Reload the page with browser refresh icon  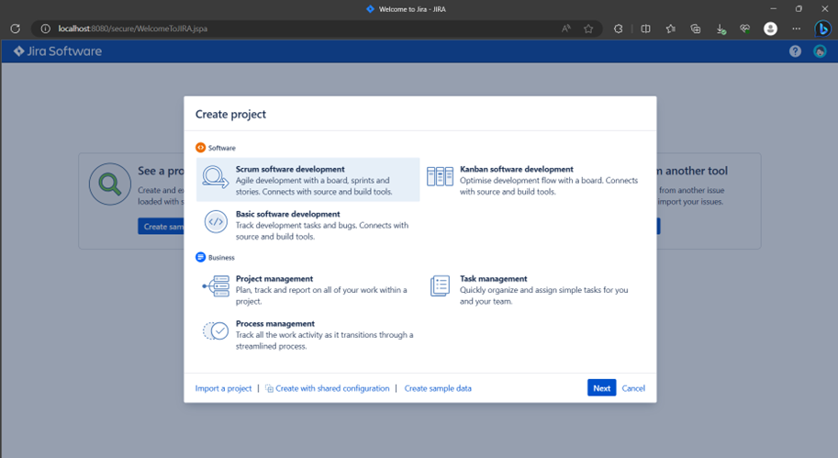coord(15,28)
